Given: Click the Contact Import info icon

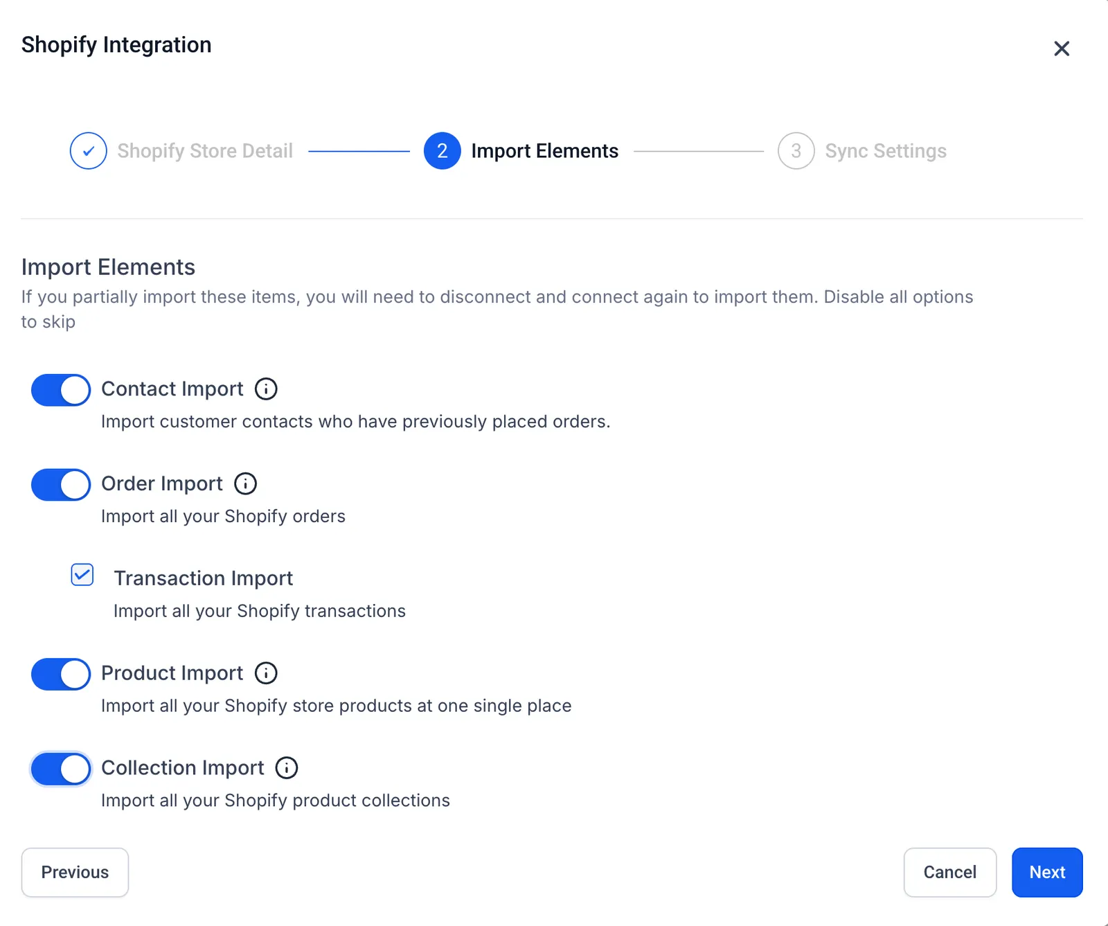Looking at the screenshot, I should coord(266,389).
